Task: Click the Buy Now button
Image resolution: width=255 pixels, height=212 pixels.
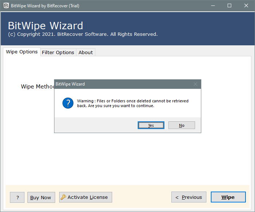Action: pos(41,197)
